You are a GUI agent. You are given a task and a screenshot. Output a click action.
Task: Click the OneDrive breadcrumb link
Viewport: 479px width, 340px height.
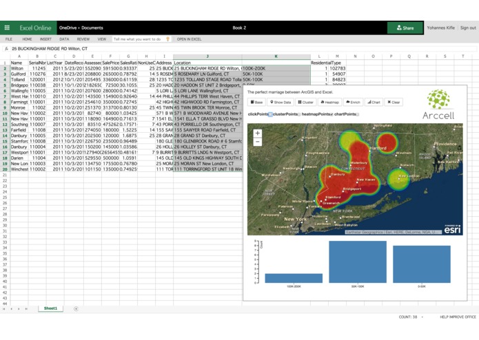(68, 28)
